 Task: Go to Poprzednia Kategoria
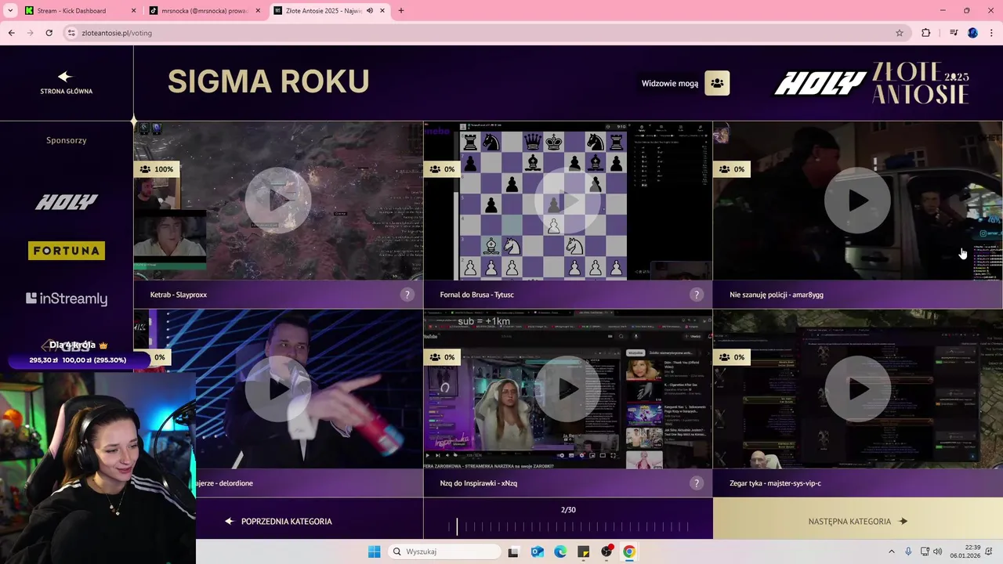click(x=278, y=521)
